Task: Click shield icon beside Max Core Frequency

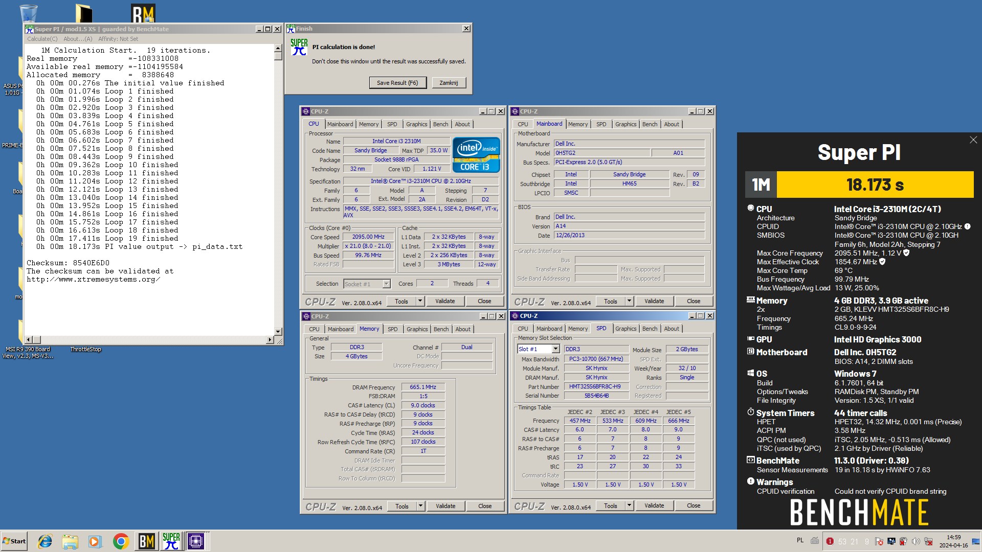Action: 906,252
